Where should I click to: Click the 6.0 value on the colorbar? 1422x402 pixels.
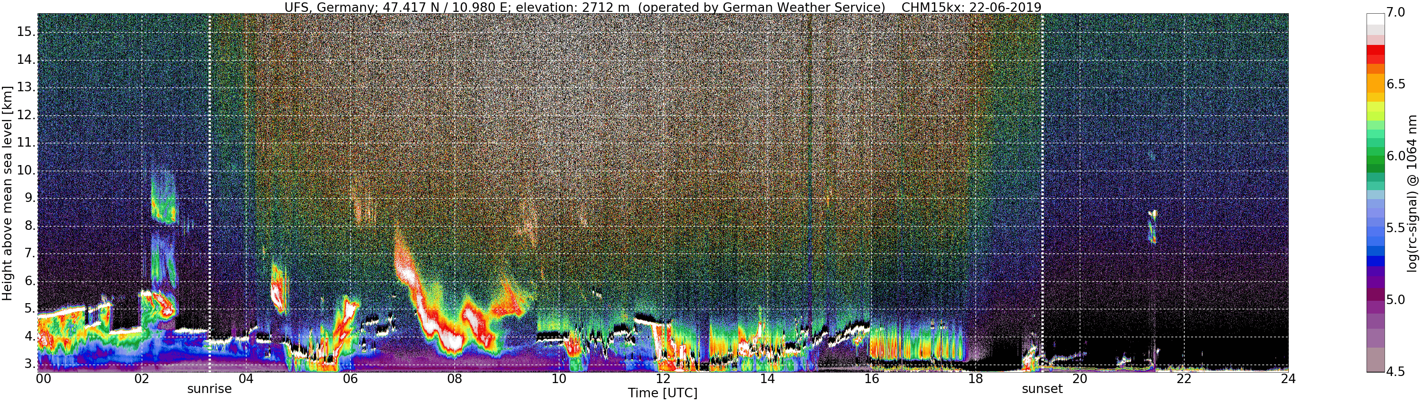tap(1395, 156)
